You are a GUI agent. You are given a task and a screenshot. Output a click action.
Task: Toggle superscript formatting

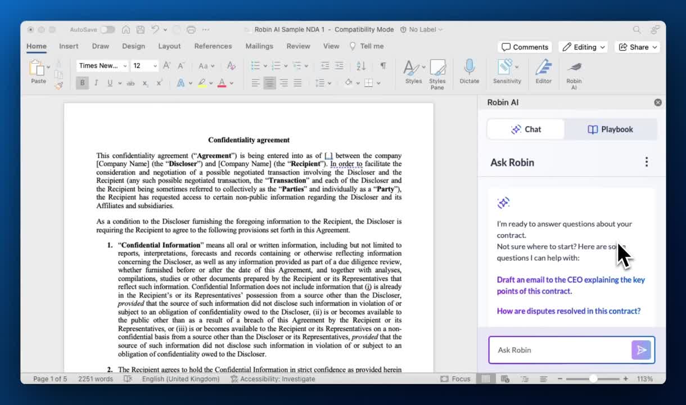coord(159,83)
